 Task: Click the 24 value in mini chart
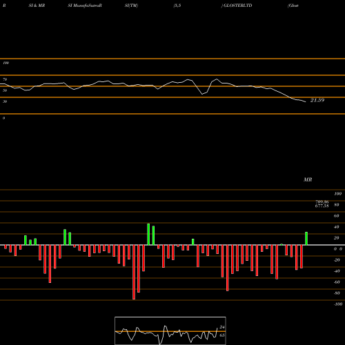[x=222, y=327]
